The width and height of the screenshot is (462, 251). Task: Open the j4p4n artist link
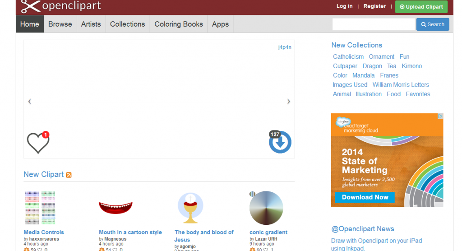285,47
